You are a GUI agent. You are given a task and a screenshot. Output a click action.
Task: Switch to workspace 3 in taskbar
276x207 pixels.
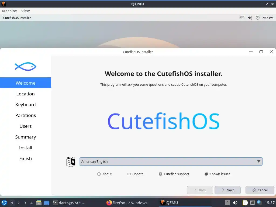click(x=25, y=203)
